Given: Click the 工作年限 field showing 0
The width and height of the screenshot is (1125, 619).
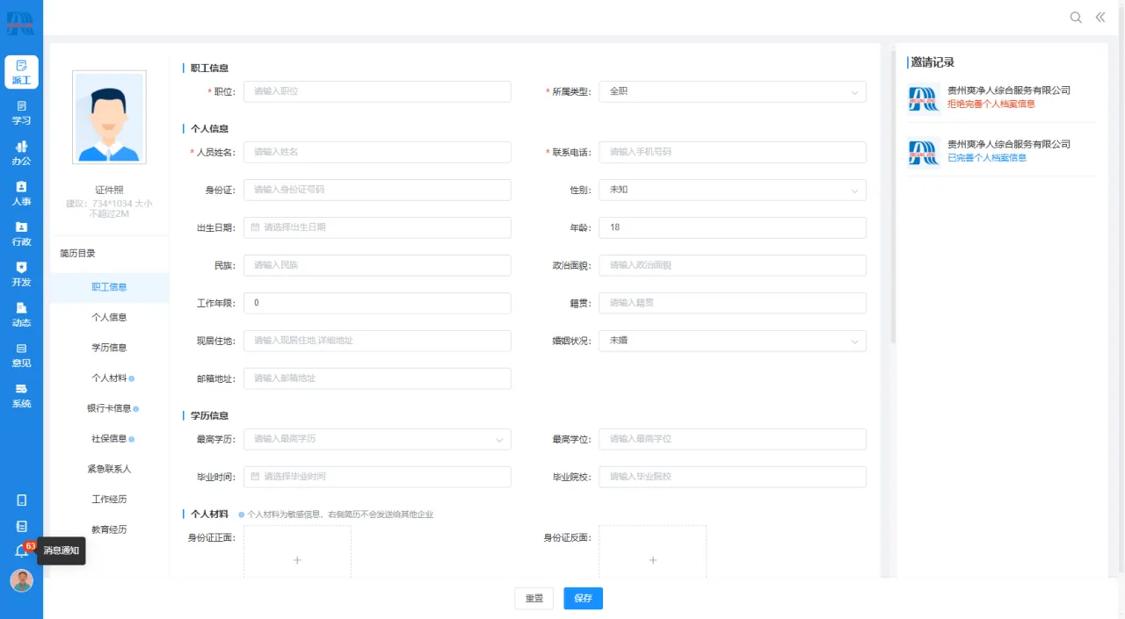Looking at the screenshot, I should pyautogui.click(x=377, y=303).
